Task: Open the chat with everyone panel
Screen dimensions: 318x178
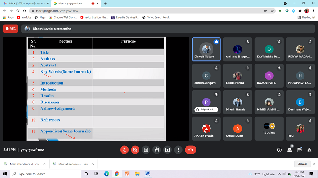Action: tap(299, 150)
